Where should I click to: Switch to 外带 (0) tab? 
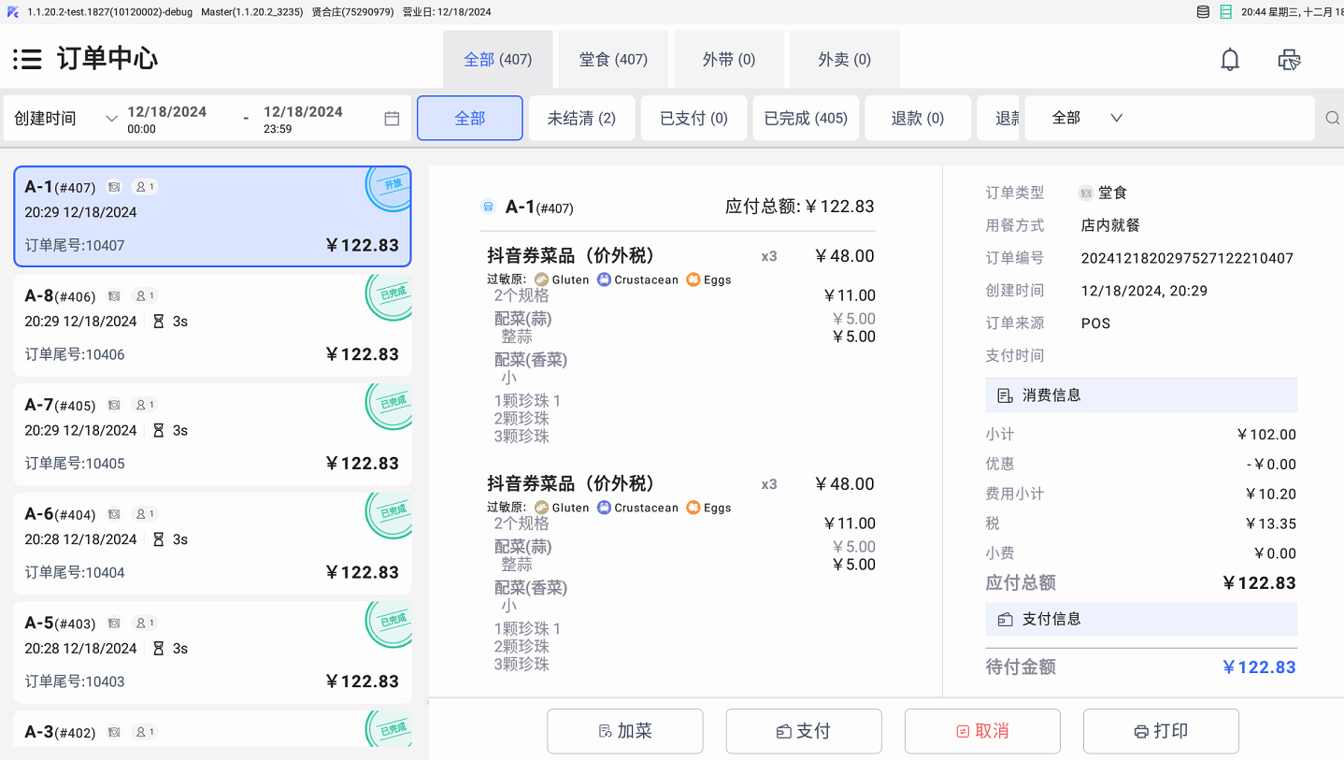729,59
